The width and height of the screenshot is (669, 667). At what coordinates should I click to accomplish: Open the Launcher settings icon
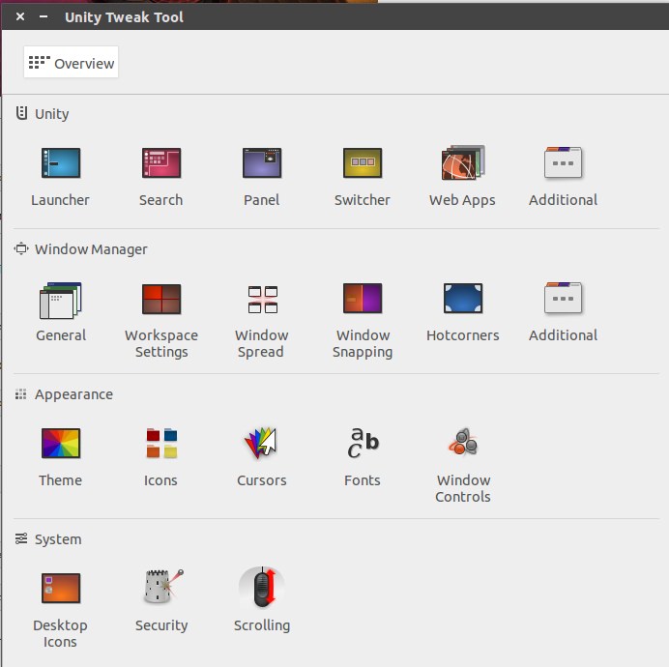click(x=61, y=163)
